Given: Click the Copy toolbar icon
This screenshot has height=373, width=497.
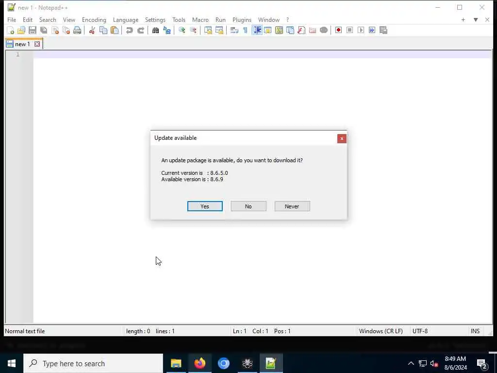Looking at the screenshot, I should pos(103,30).
